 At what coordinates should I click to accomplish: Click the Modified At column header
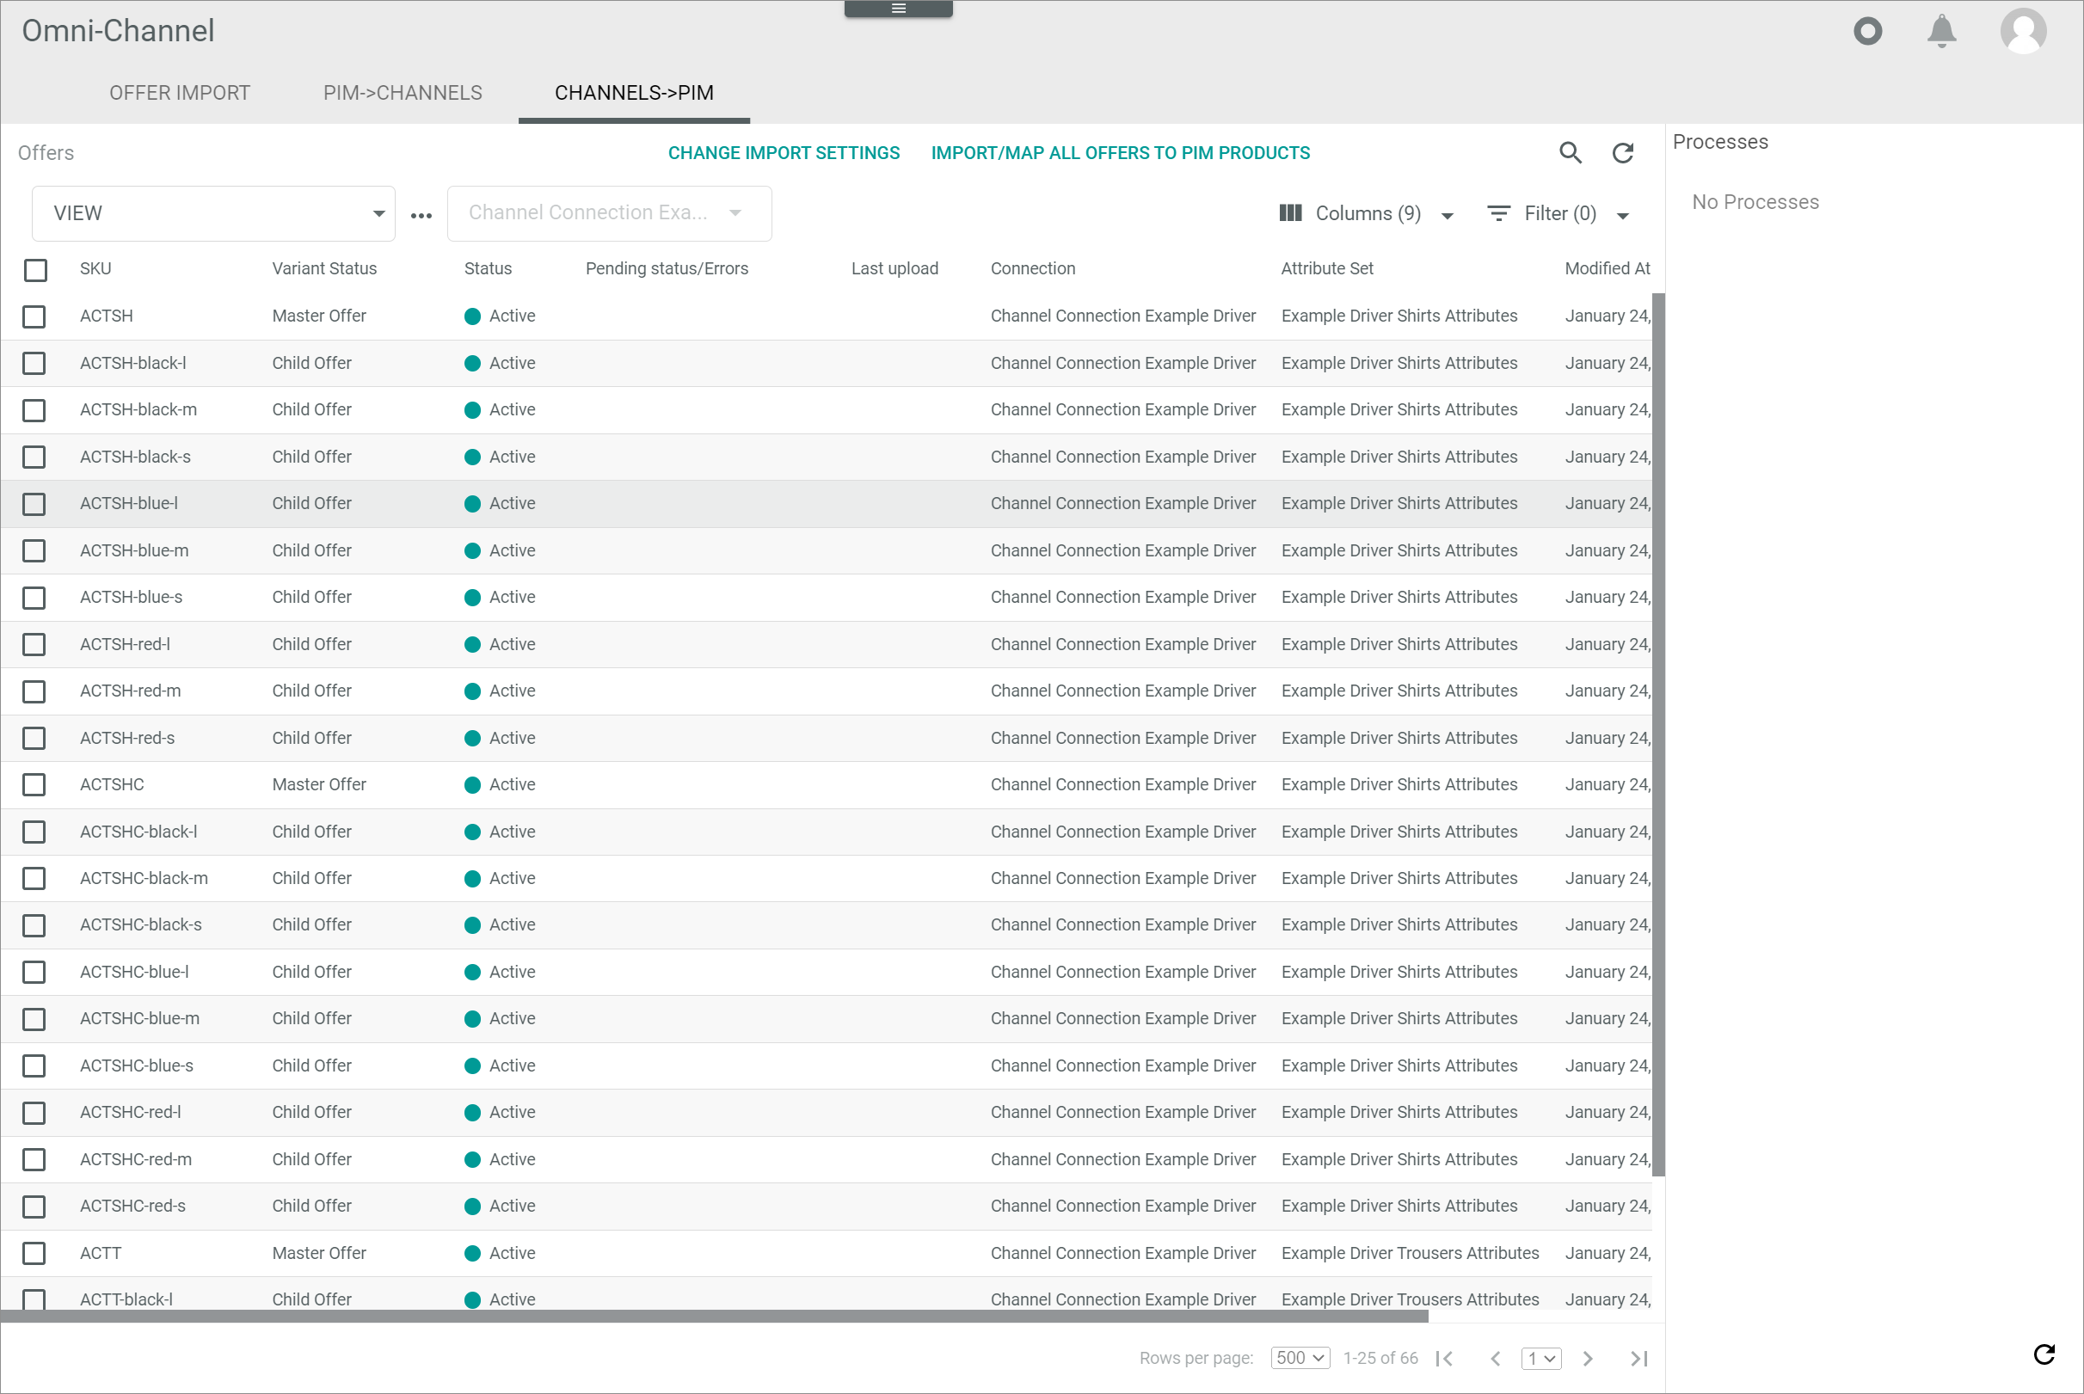click(x=1607, y=268)
